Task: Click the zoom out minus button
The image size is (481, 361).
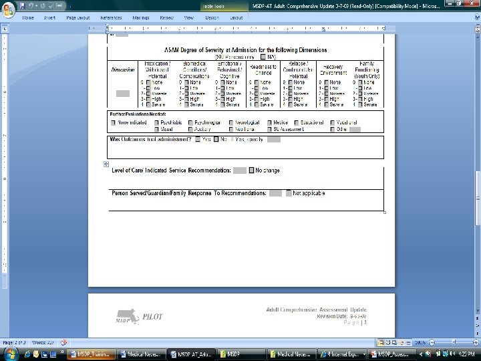Action: tap(432, 342)
